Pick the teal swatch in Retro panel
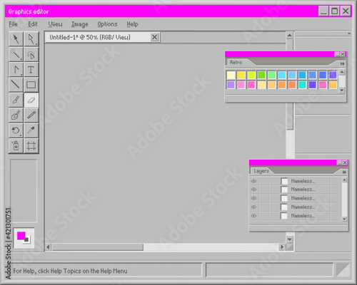Screen dimensions: 357x285 tap(302, 85)
